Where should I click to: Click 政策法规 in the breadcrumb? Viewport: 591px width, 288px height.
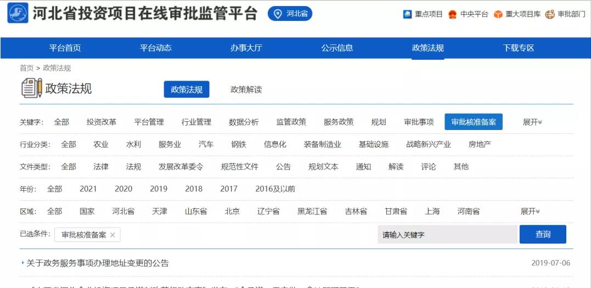(x=57, y=68)
